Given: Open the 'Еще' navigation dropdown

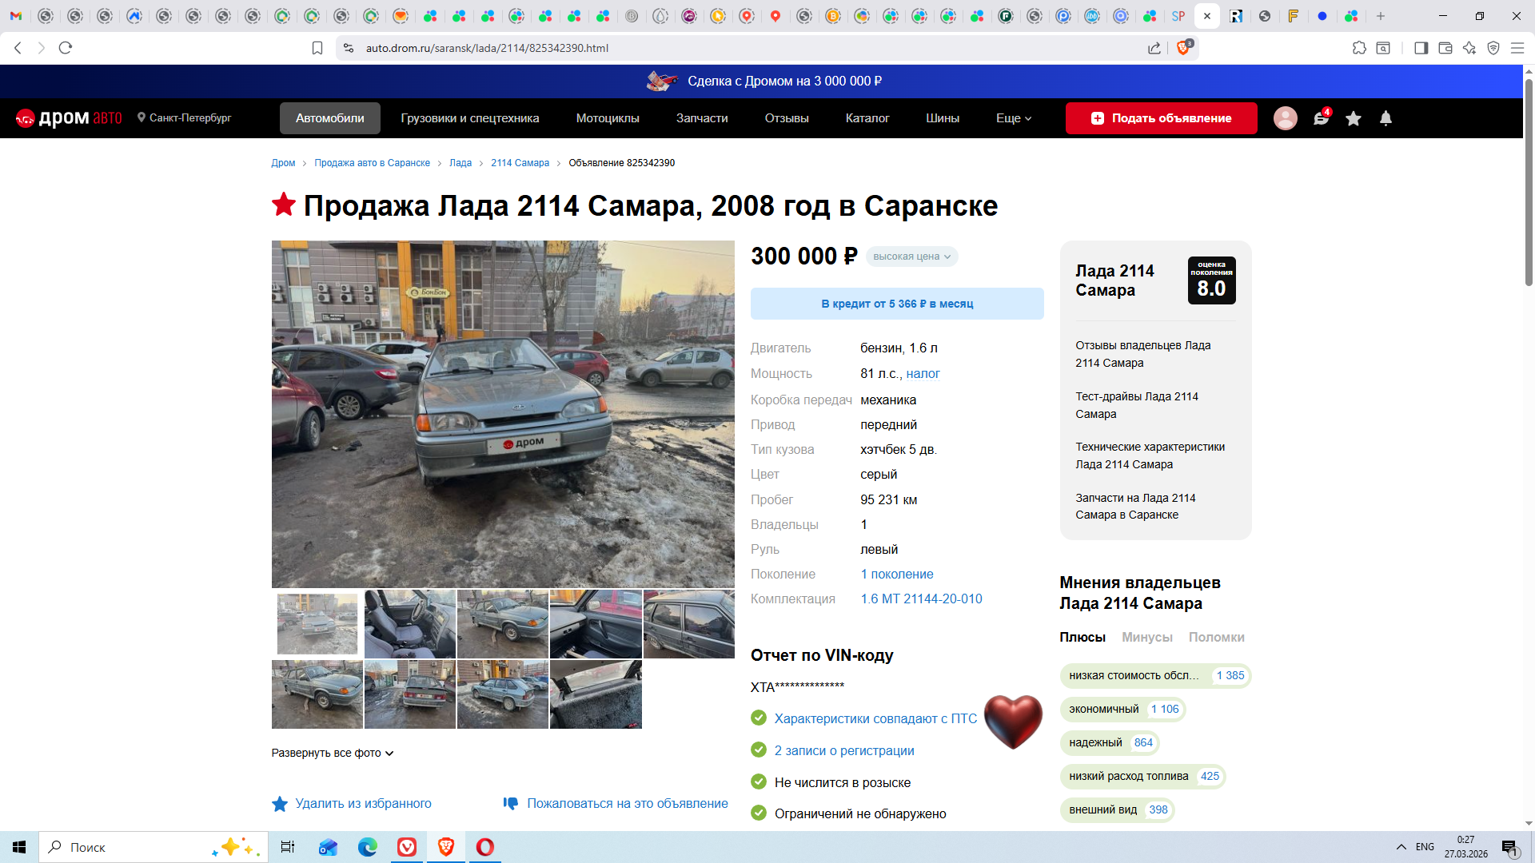Looking at the screenshot, I should [1013, 118].
